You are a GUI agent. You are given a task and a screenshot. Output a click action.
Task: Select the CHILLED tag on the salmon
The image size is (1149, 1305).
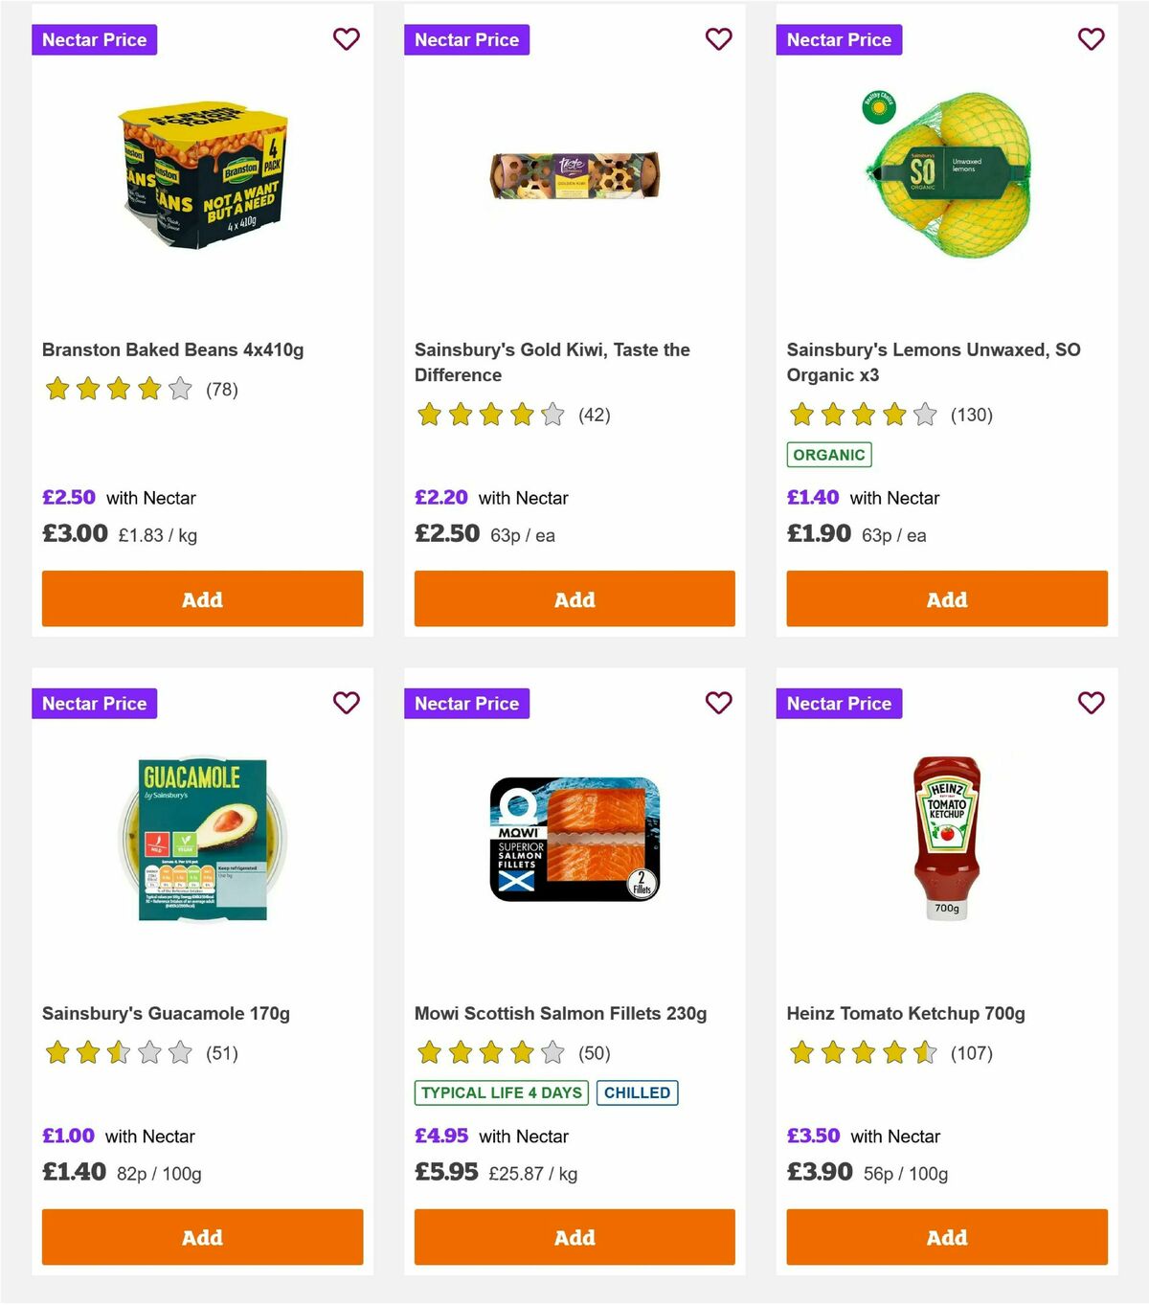click(638, 1092)
